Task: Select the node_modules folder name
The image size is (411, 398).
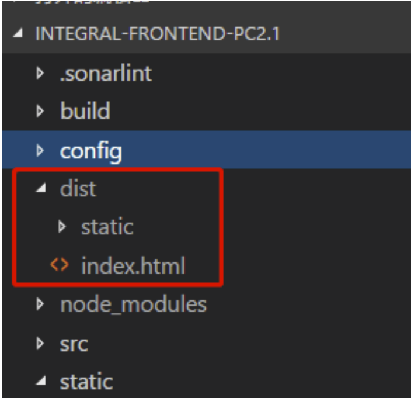Action: coord(133,304)
